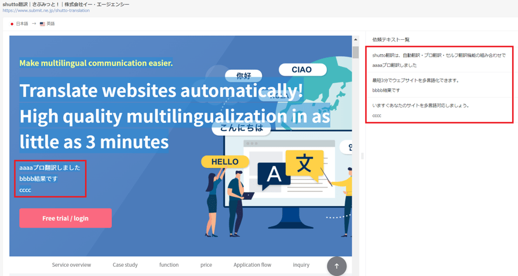Click the preview scrollbar up arrow

click(x=355, y=39)
